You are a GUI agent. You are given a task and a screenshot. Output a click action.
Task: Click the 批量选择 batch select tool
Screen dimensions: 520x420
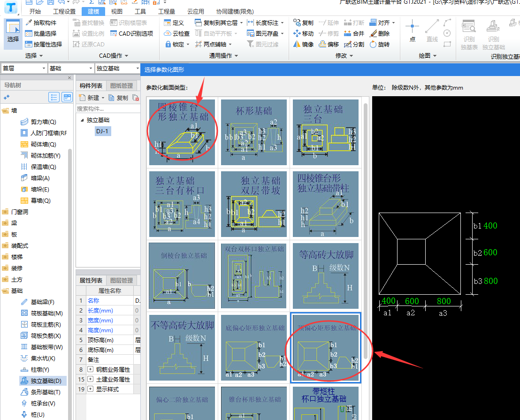coord(41,33)
